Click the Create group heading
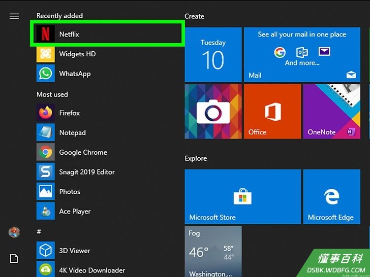This screenshot has width=370, height=277. tap(194, 16)
